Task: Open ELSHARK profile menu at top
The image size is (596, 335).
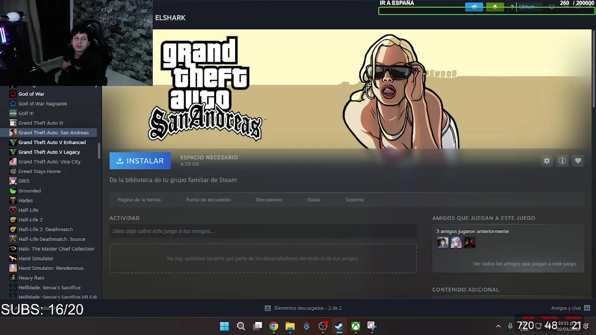Action: click(x=170, y=18)
